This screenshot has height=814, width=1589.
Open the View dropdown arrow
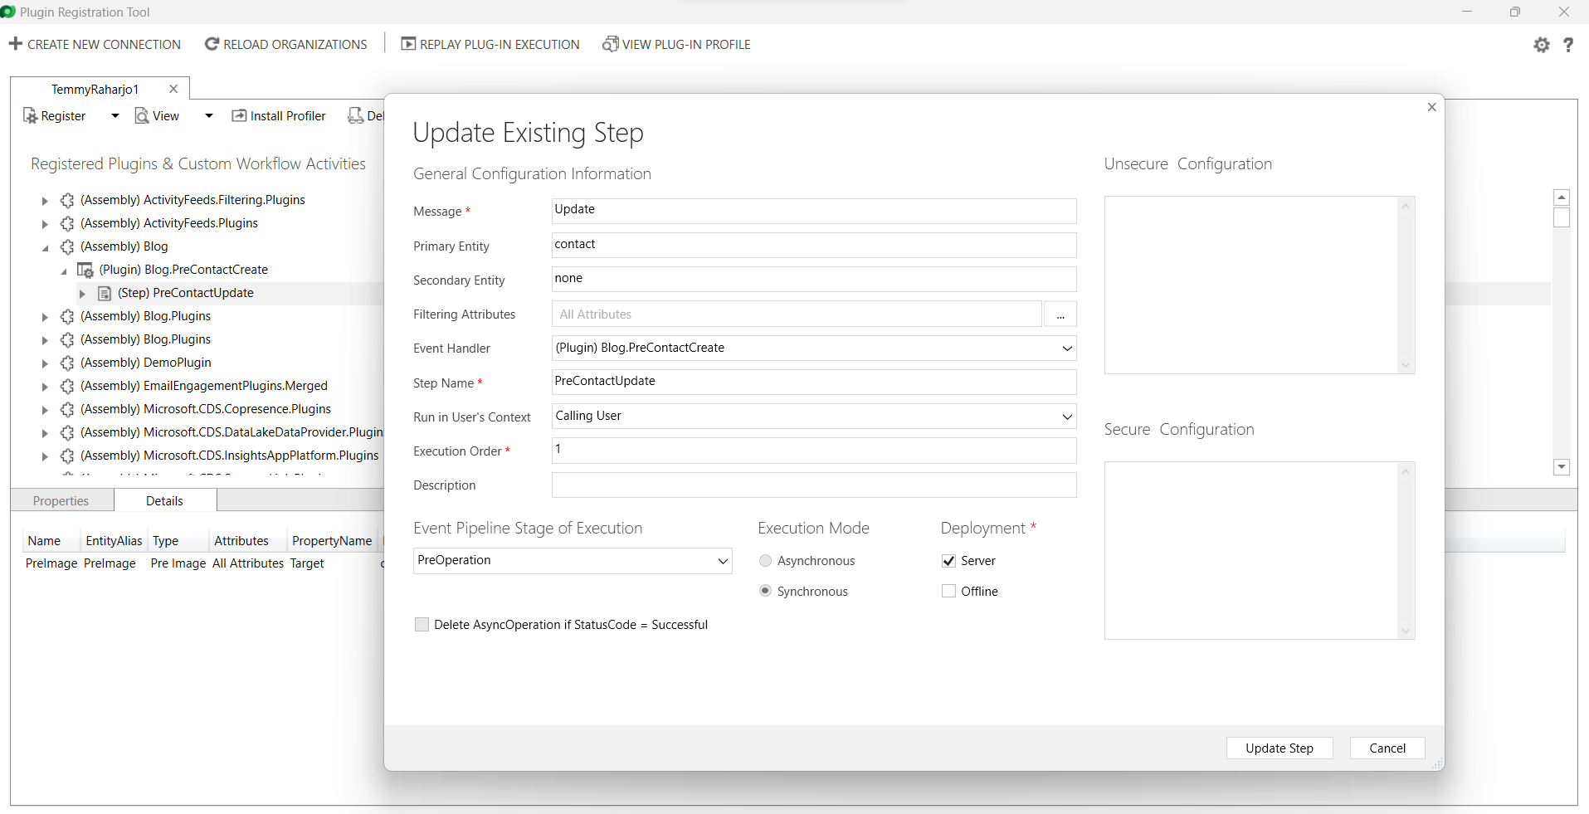pyautogui.click(x=209, y=116)
